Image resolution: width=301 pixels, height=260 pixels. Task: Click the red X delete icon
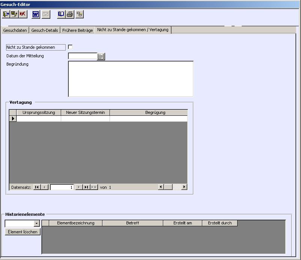pyautogui.click(x=23, y=15)
